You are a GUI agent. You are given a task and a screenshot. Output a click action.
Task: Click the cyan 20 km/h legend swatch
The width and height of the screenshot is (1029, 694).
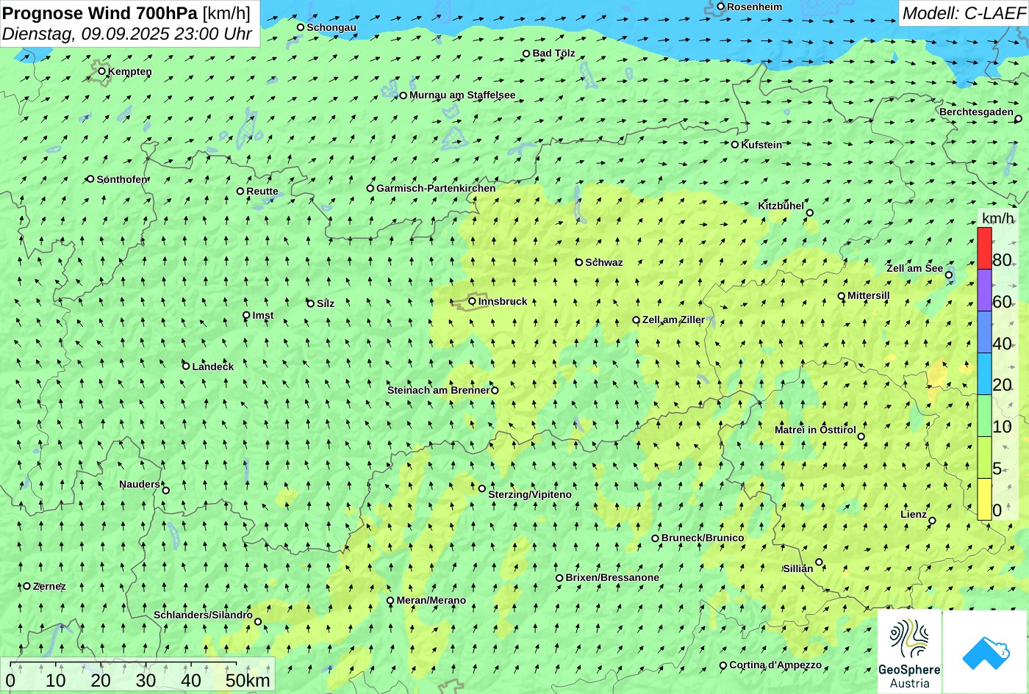[984, 374]
